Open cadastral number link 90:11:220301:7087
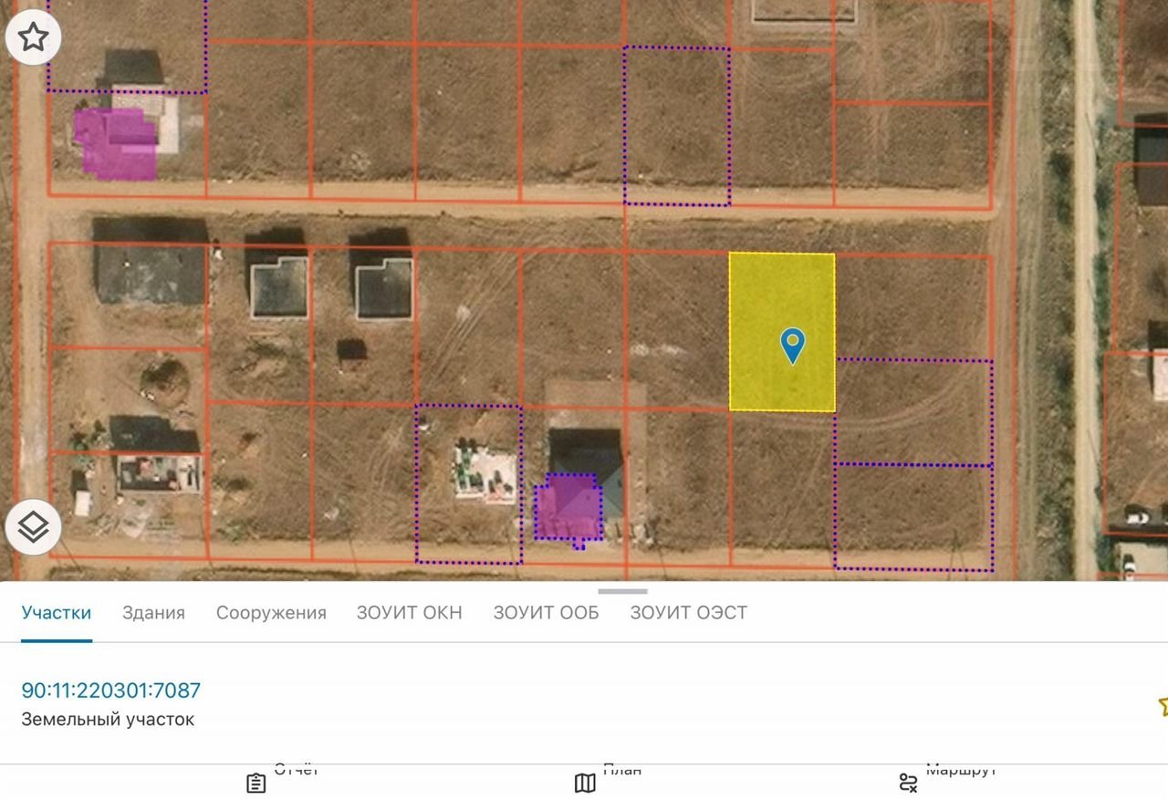This screenshot has height=799, width=1168. point(110,690)
